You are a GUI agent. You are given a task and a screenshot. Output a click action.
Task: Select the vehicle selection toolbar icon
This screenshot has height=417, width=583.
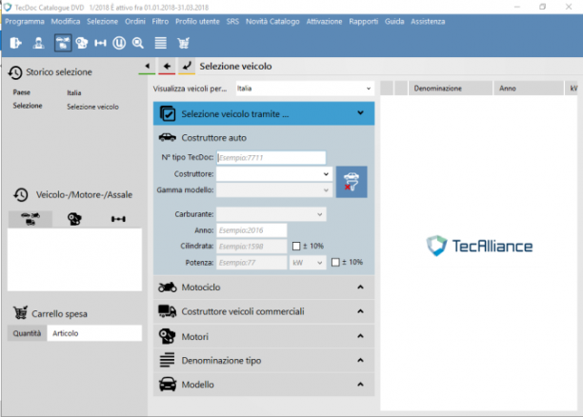click(63, 43)
